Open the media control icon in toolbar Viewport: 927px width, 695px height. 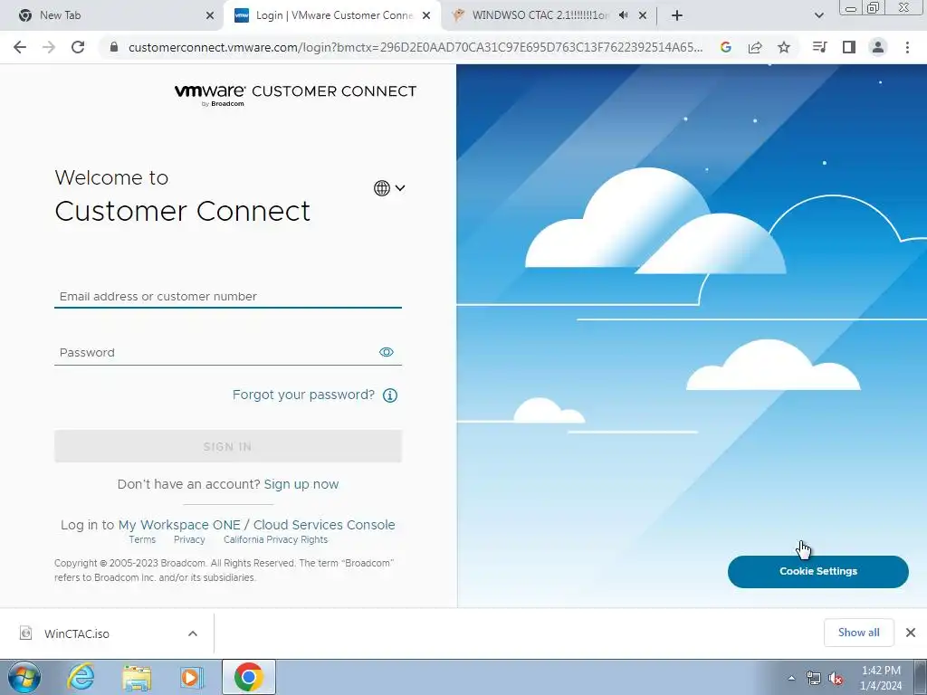click(x=819, y=47)
